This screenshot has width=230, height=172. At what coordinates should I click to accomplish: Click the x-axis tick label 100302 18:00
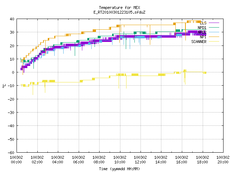(202, 159)
